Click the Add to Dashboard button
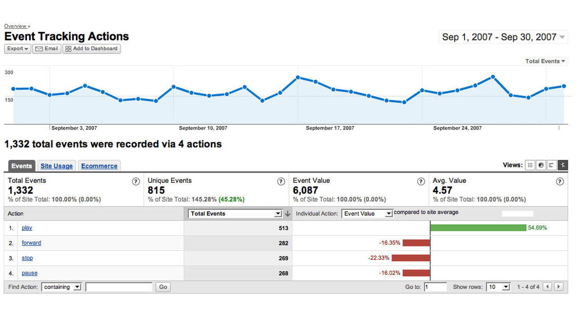 click(x=92, y=49)
